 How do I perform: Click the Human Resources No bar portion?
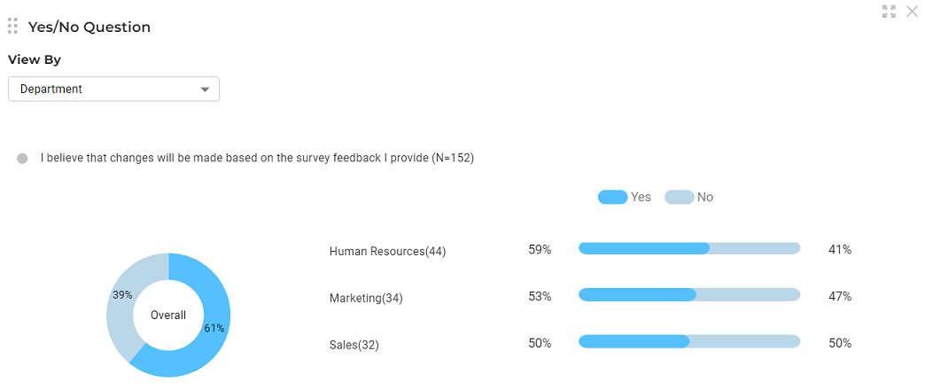point(755,249)
